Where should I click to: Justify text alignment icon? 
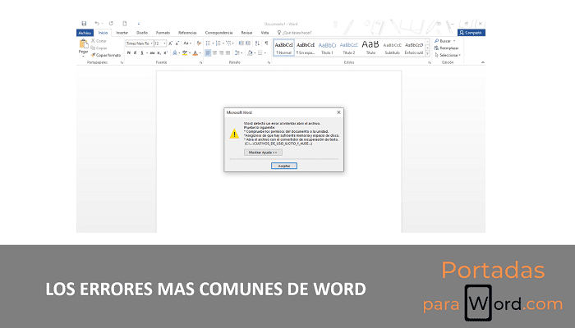[228, 53]
